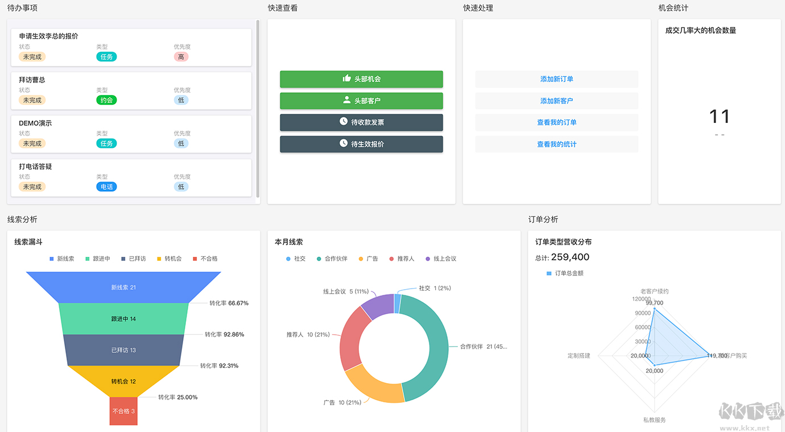Image resolution: width=785 pixels, height=432 pixels.
Task: Open 查看我的订单 link
Action: point(556,122)
